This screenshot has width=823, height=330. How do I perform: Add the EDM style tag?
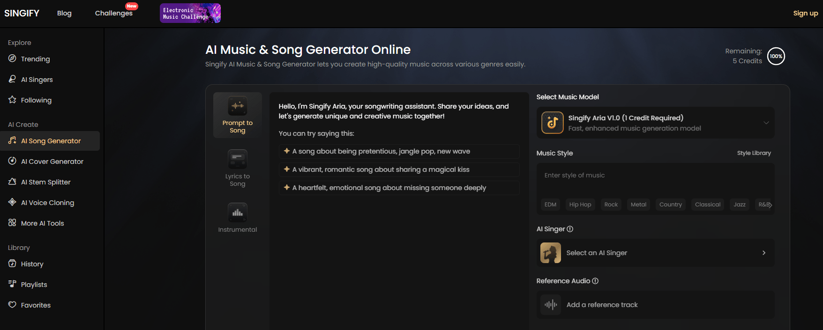pos(550,205)
